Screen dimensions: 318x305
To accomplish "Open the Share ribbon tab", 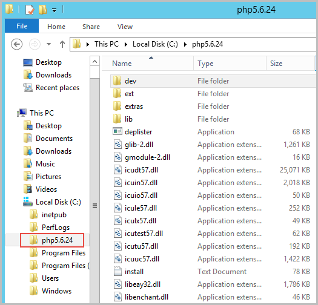I will point(91,27).
